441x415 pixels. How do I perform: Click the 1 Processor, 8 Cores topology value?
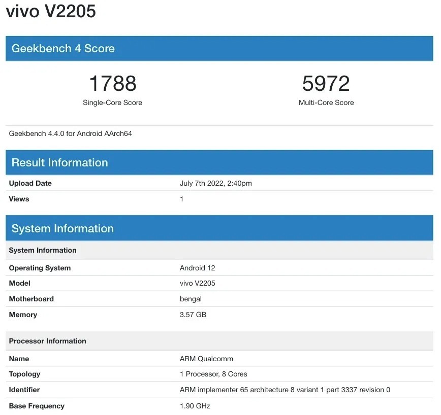pyautogui.click(x=213, y=374)
